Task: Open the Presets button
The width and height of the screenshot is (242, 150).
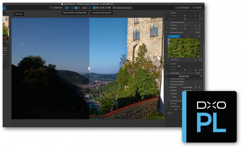Action: (197, 8)
